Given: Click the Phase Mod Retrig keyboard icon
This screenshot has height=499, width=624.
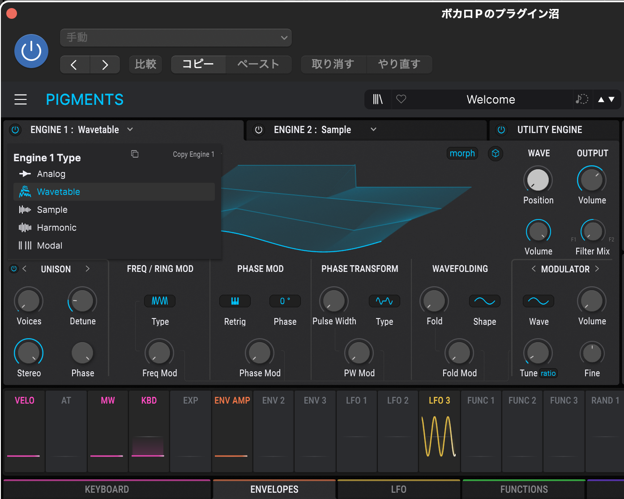Looking at the screenshot, I should pyautogui.click(x=235, y=301).
